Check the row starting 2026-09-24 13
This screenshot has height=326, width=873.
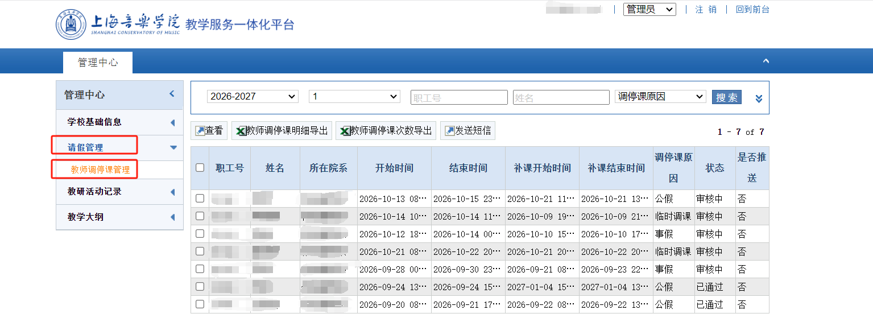coord(200,287)
